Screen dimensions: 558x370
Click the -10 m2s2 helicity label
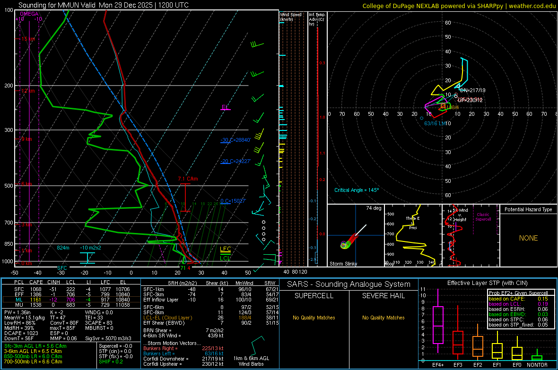(90, 248)
